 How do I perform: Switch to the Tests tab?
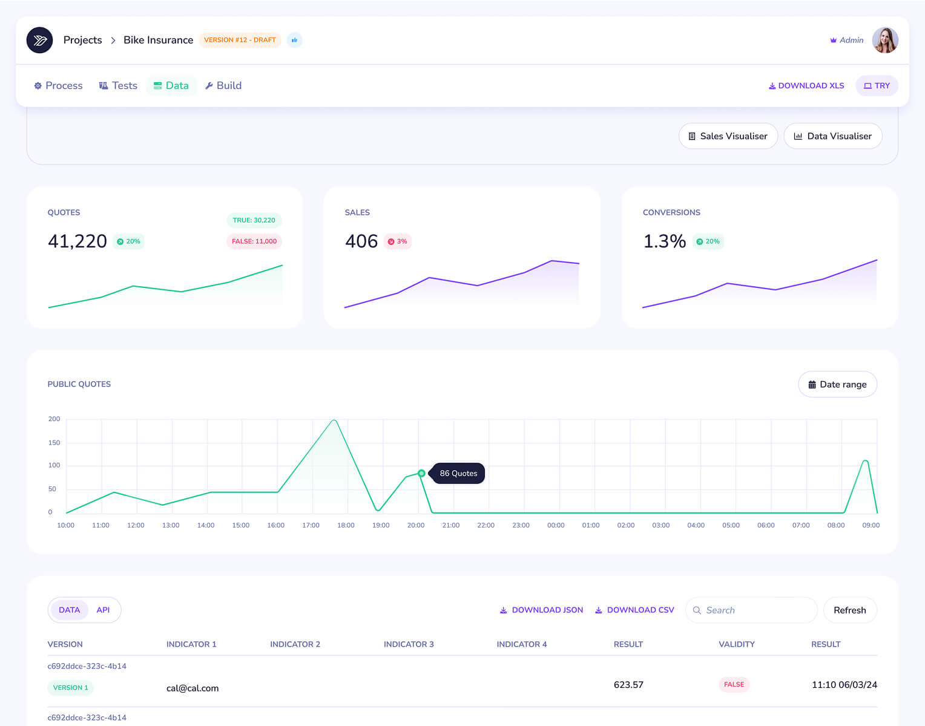click(x=118, y=86)
